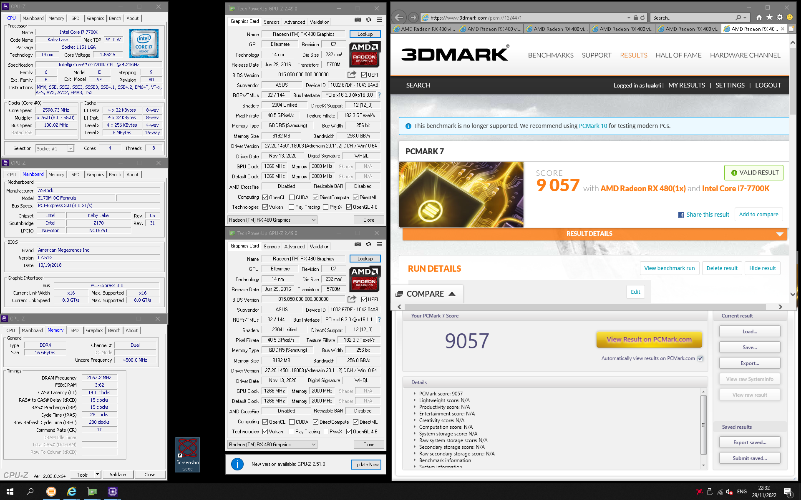This screenshot has height=500, width=801.
Task: Open the SPD tab in the top CPU-Z window
Action: click(x=75, y=18)
